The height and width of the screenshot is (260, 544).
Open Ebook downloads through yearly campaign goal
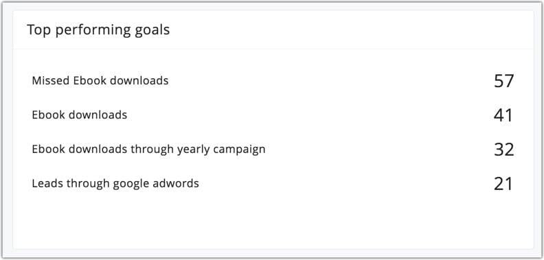click(x=148, y=150)
